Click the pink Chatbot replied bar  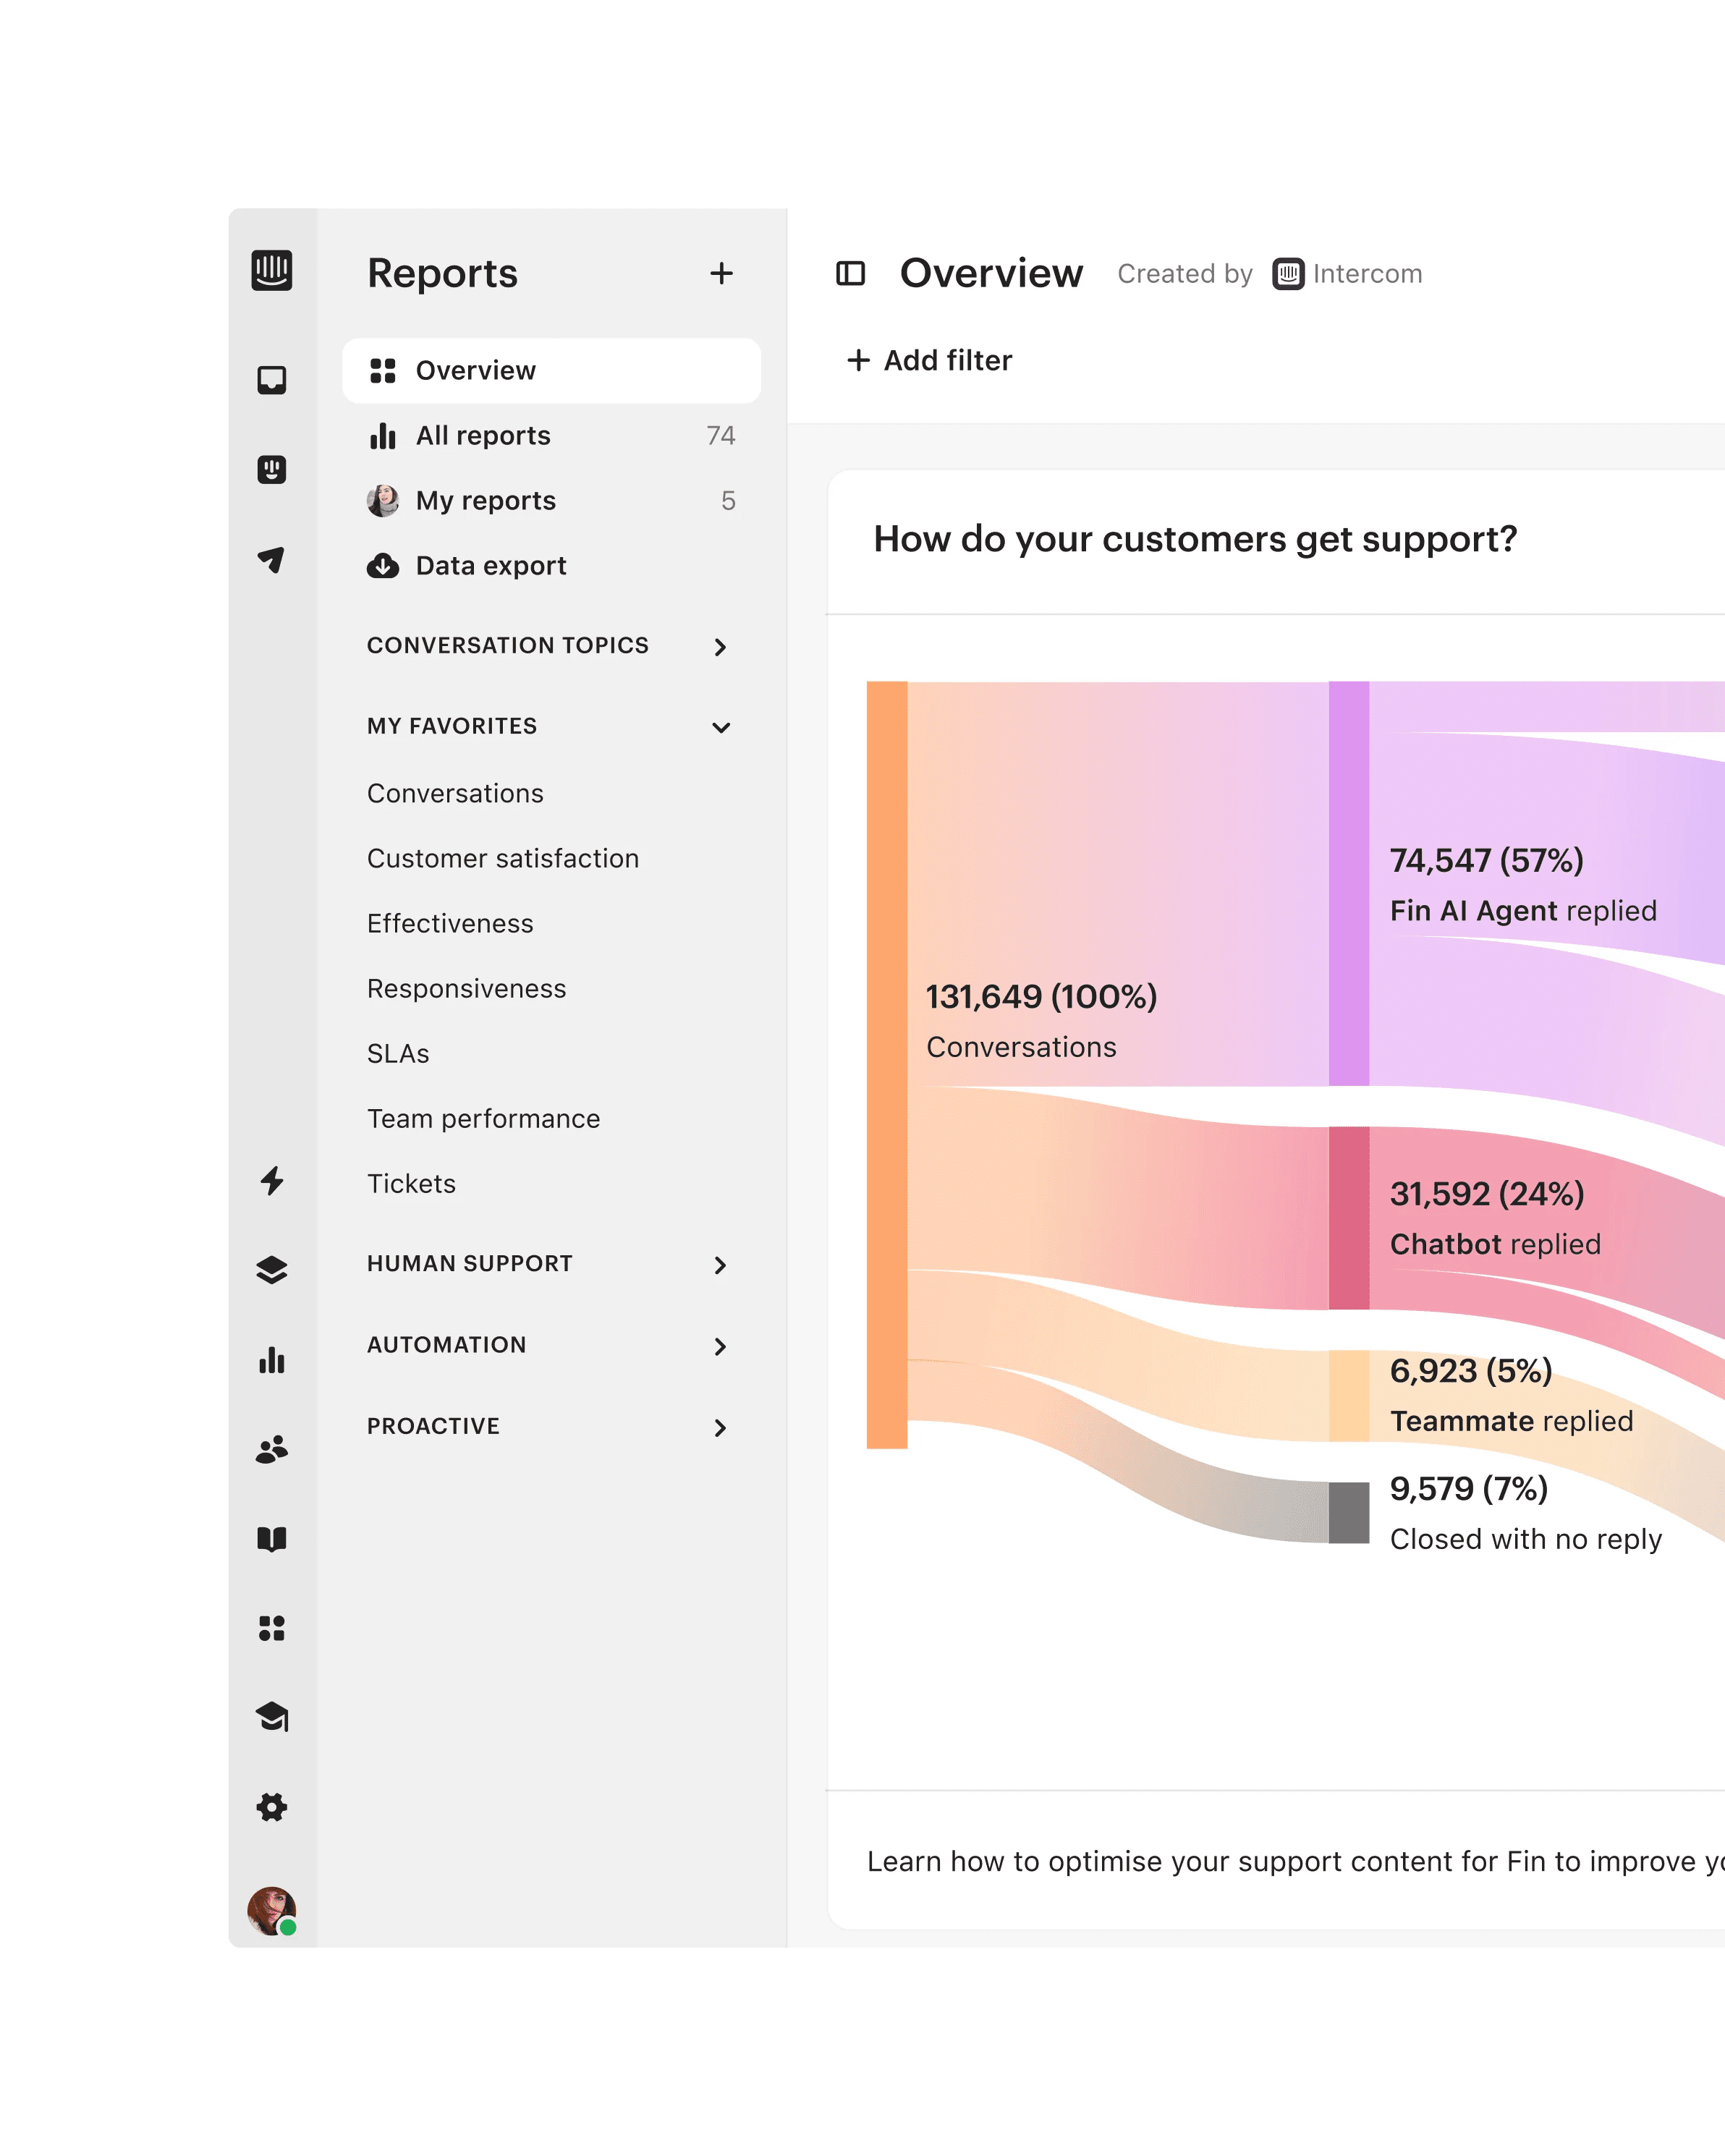point(1349,1218)
